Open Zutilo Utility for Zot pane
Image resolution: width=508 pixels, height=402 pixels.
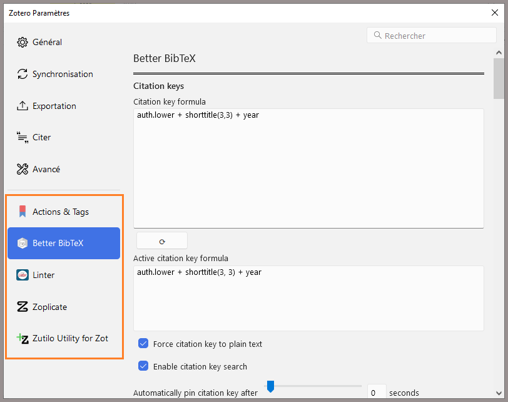64,339
